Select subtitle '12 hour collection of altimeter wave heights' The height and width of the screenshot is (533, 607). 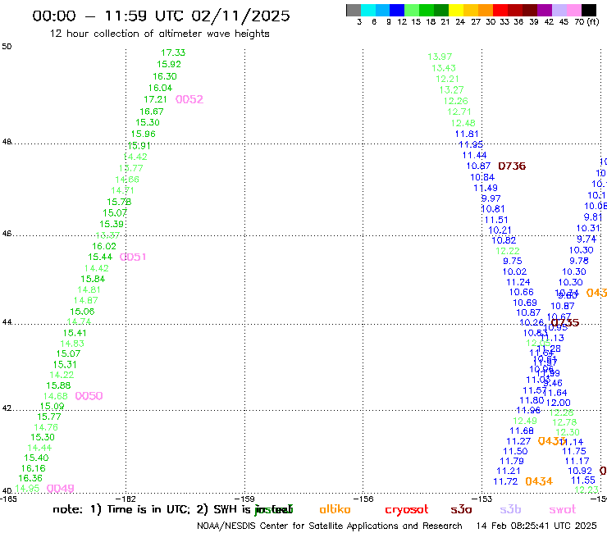pos(159,34)
